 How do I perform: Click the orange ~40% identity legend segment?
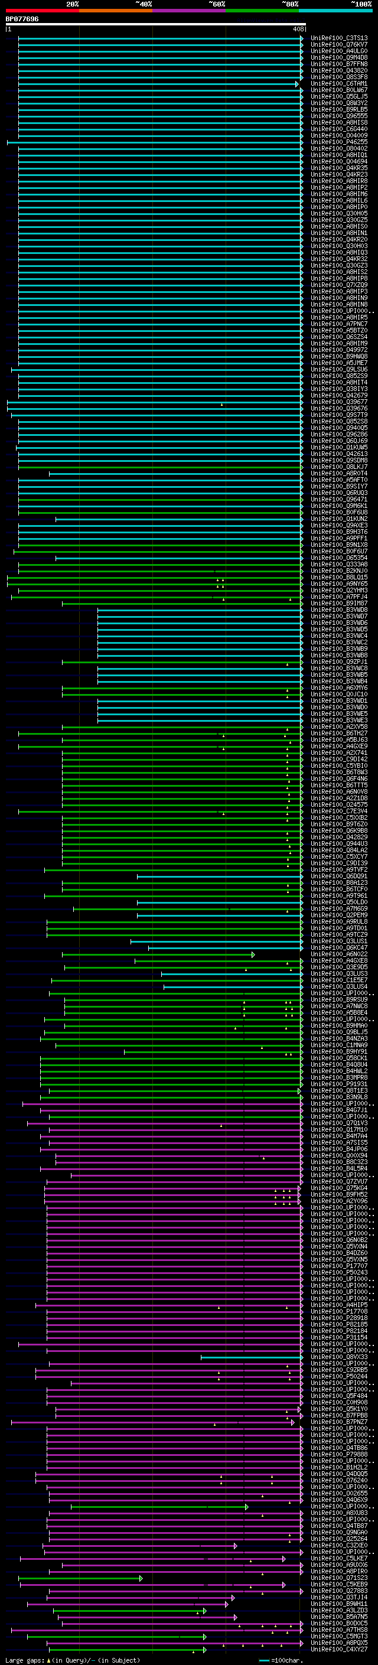coord(116,11)
